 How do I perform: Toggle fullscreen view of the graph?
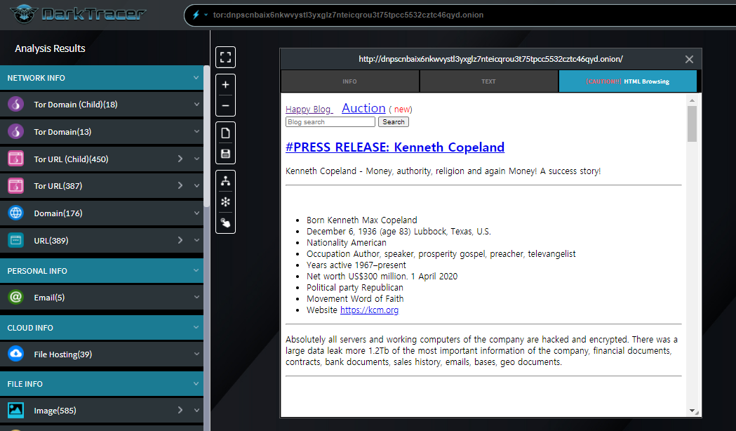coord(225,58)
